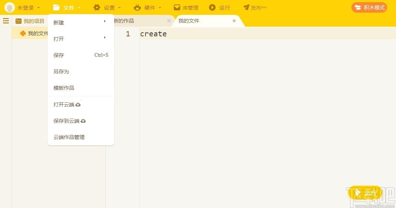Open the 未登录 account dropdown arrow
Image resolution: width=396 pixels, height=208 pixels.
point(39,8)
